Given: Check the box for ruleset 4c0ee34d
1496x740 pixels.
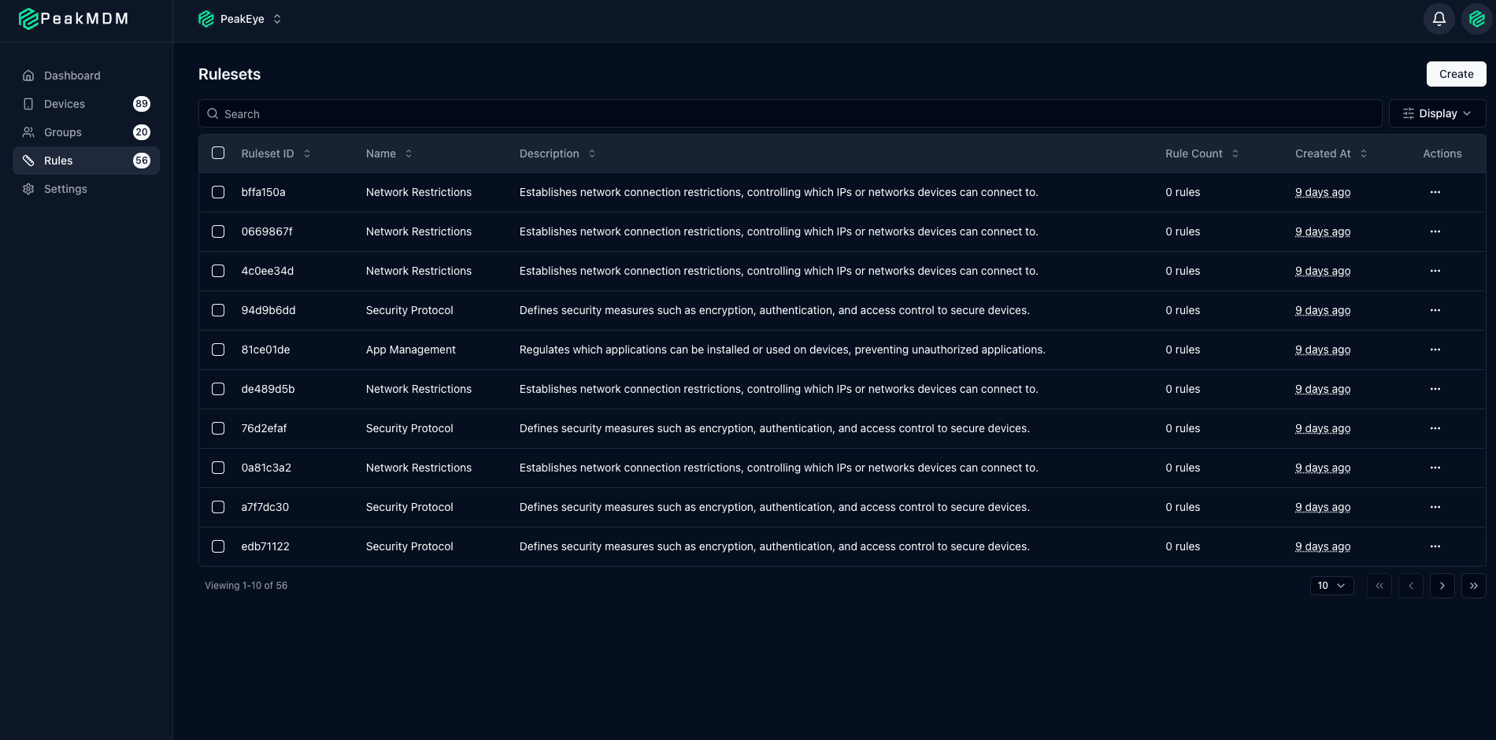Looking at the screenshot, I should [x=218, y=271].
